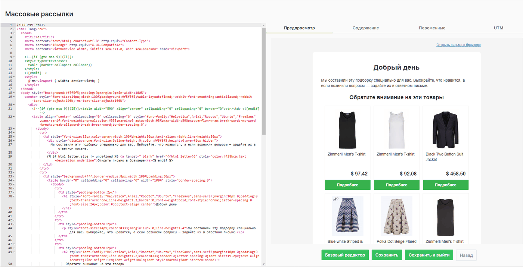
Task: Fold the tr tag on line 24
Action: [14, 132]
